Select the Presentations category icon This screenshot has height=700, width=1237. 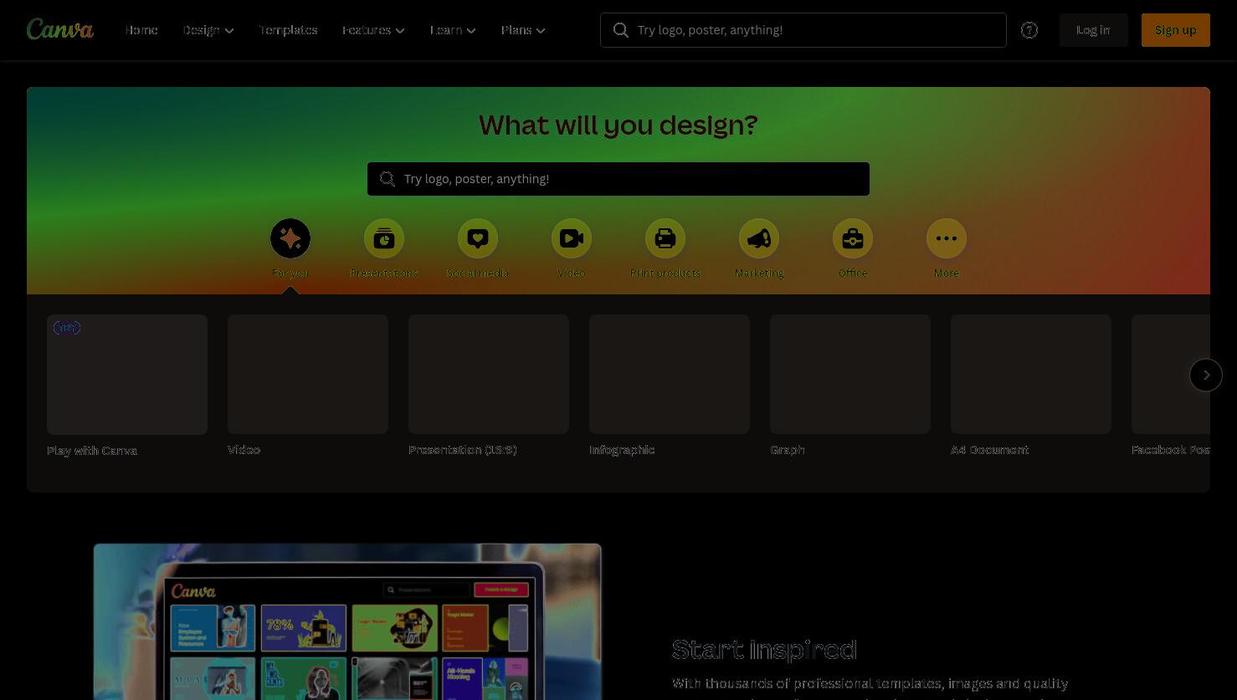[x=384, y=238]
